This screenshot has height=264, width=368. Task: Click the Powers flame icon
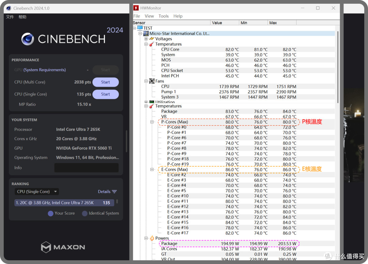(152, 238)
